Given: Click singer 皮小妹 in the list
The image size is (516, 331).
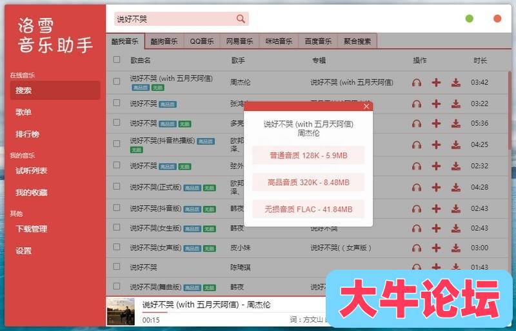Looking at the screenshot, I should 240,248.
